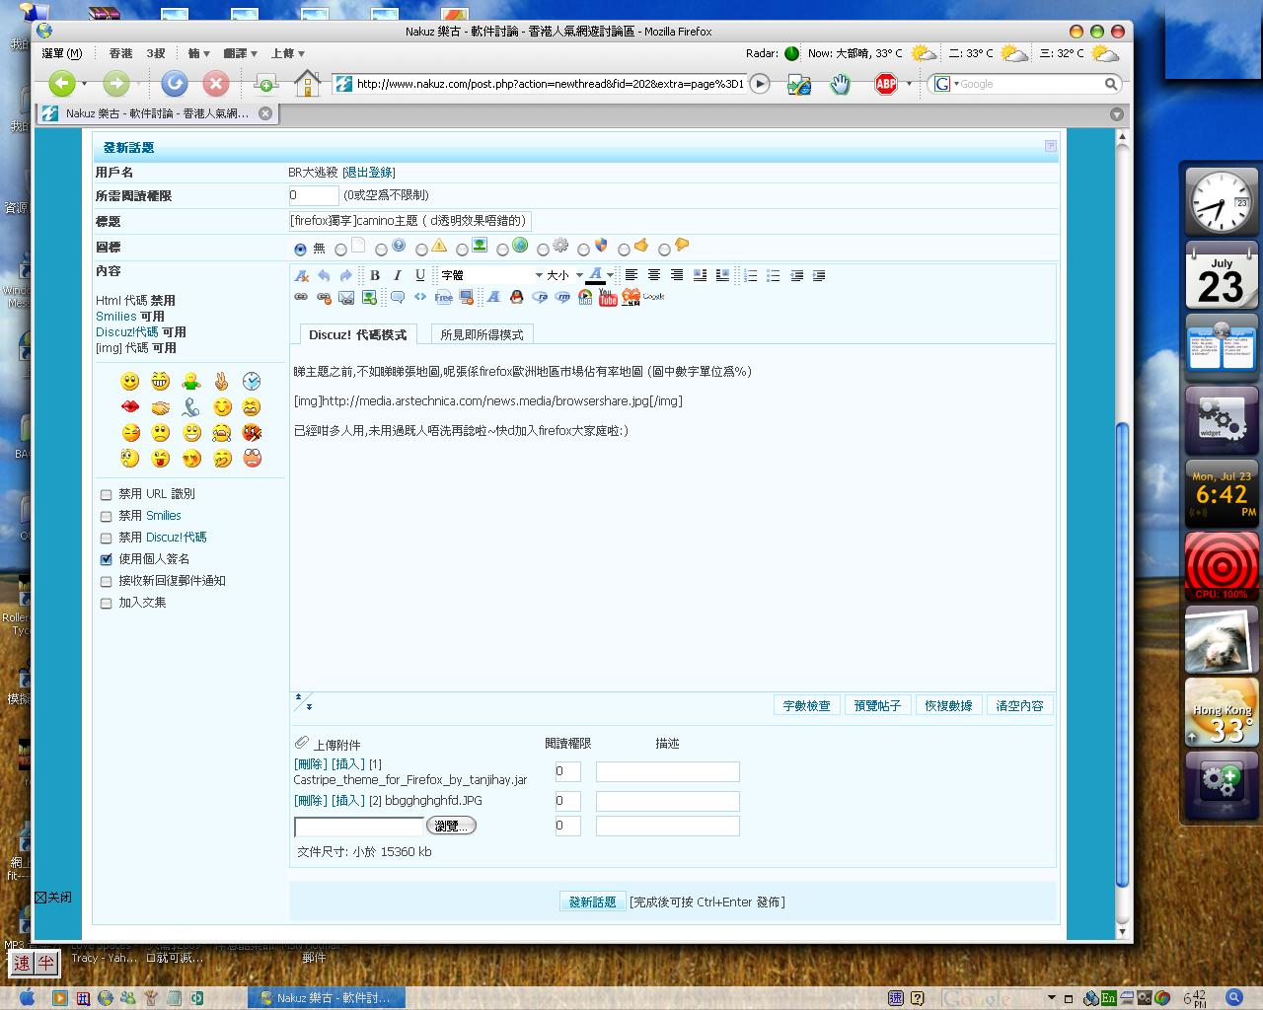Enable the 禁用 Smilies checkbox
Screen dimensions: 1263x1010
click(x=107, y=516)
